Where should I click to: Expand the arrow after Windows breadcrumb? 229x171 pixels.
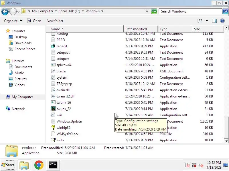pos(102,11)
